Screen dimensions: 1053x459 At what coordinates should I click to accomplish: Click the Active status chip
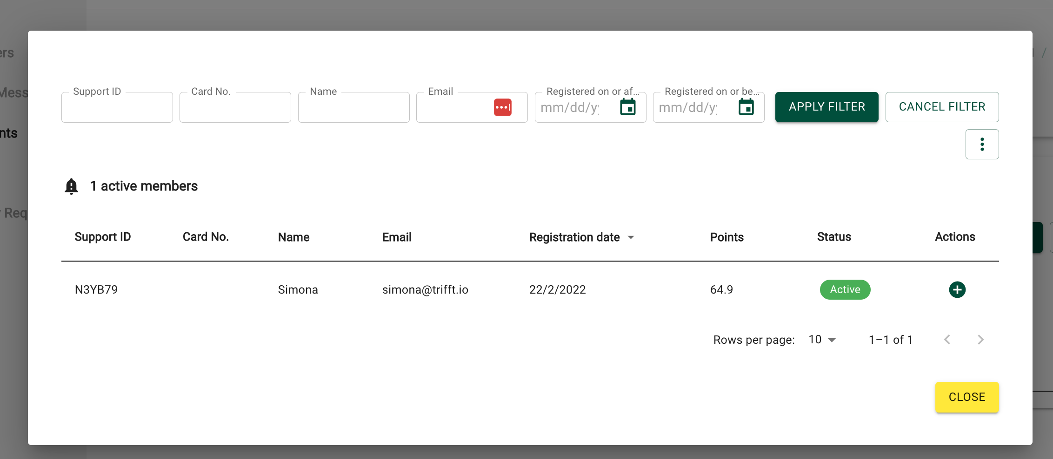(x=845, y=290)
